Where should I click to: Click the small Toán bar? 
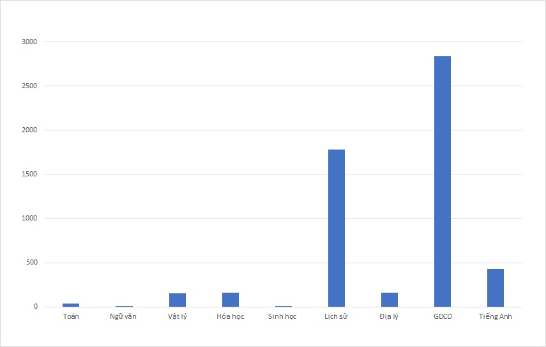coord(71,305)
